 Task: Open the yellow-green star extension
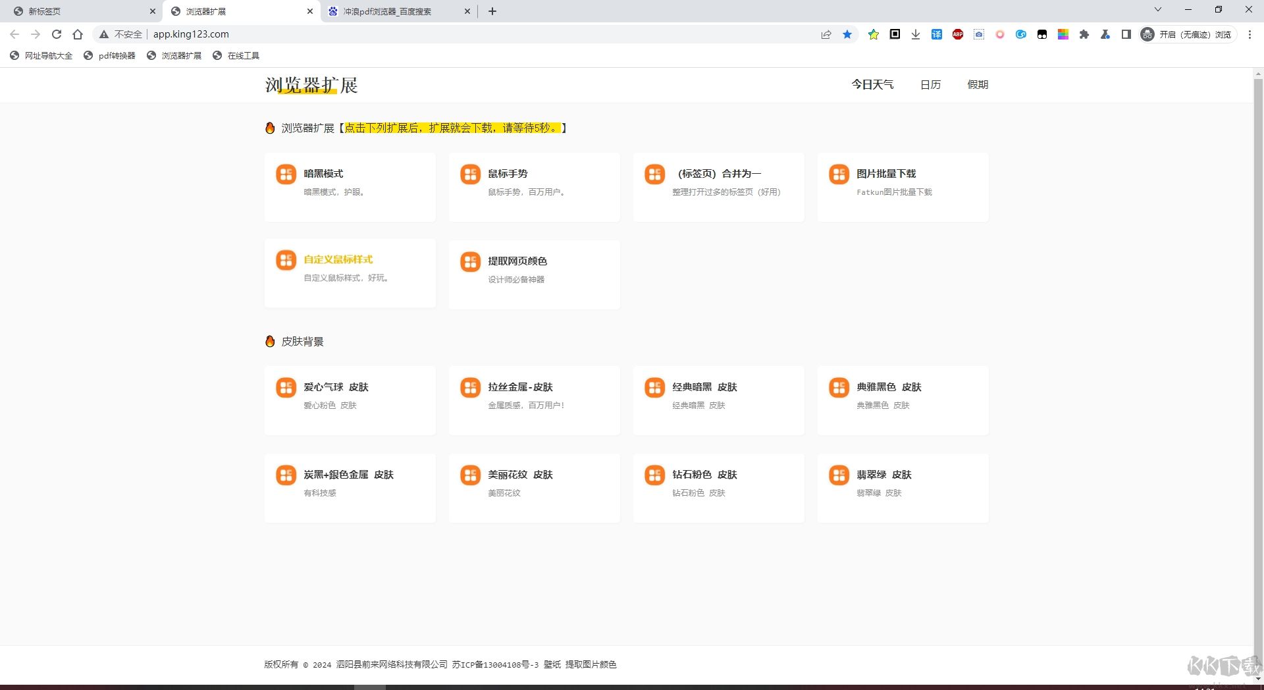[x=874, y=34]
